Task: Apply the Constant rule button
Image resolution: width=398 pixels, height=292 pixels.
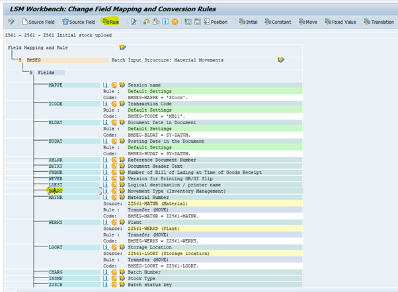Action: 278,22
